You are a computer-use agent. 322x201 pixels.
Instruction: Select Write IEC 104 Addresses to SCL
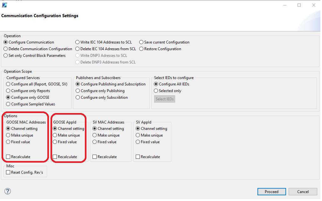click(78, 42)
